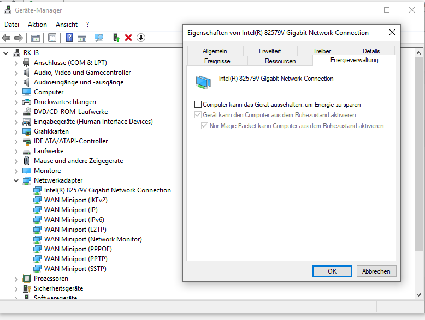Select WAN Miniport (PPPOE)

pos(78,249)
